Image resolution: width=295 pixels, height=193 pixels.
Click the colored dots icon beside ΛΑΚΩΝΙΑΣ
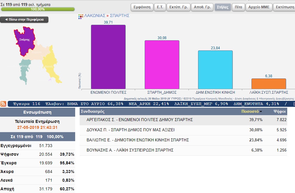click(81, 16)
